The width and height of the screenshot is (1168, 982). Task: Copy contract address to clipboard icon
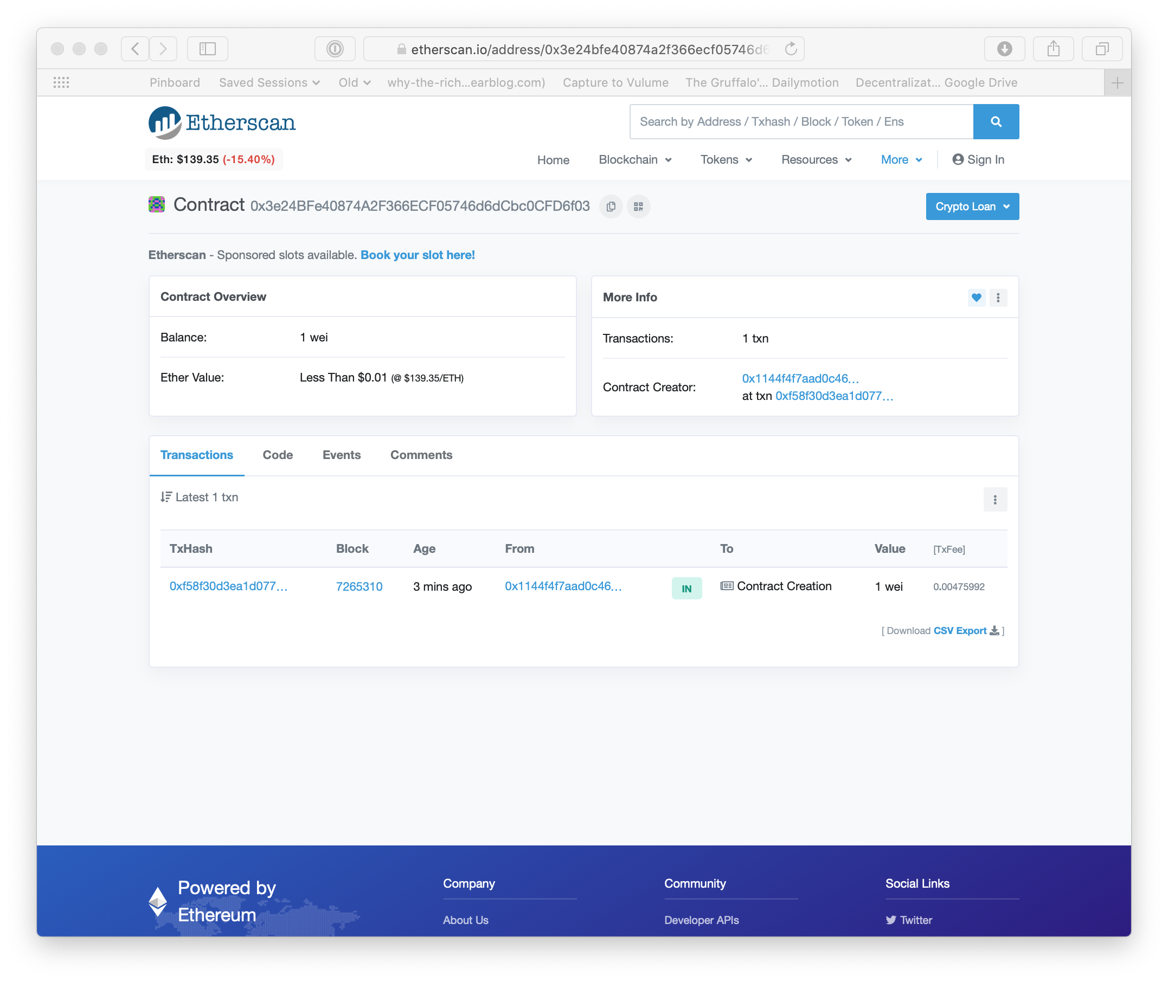coord(611,206)
